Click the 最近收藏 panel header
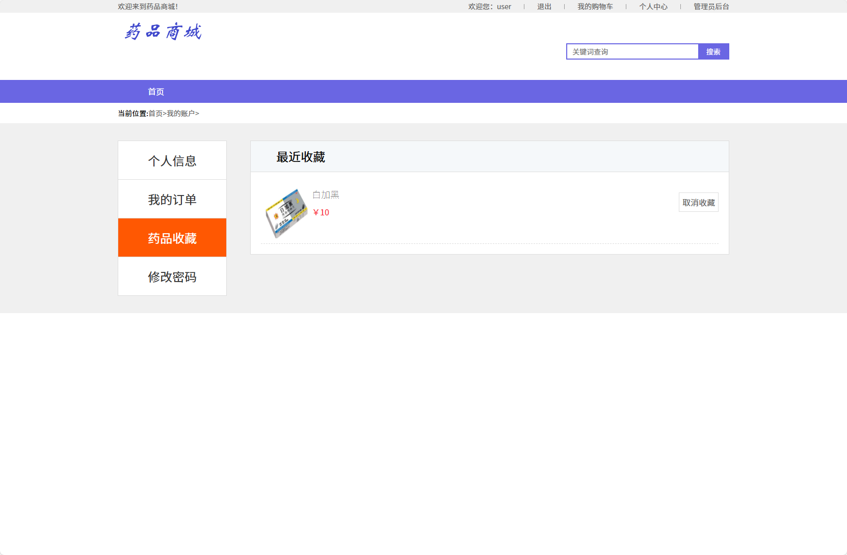 (301, 157)
